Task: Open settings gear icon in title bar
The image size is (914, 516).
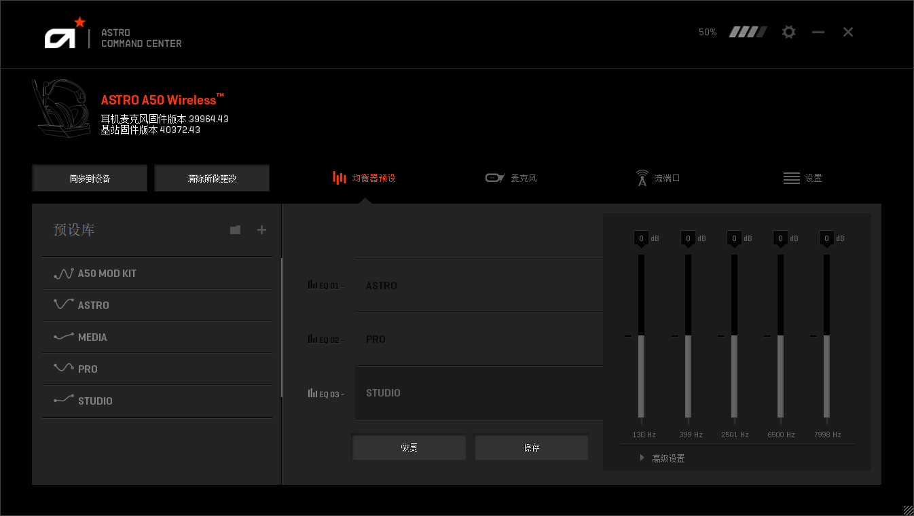Action: [788, 32]
